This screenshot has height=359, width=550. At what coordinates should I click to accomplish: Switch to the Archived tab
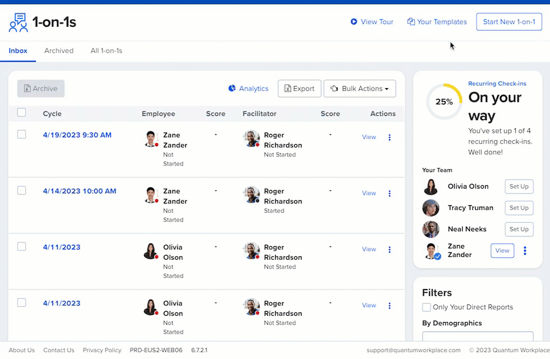59,51
